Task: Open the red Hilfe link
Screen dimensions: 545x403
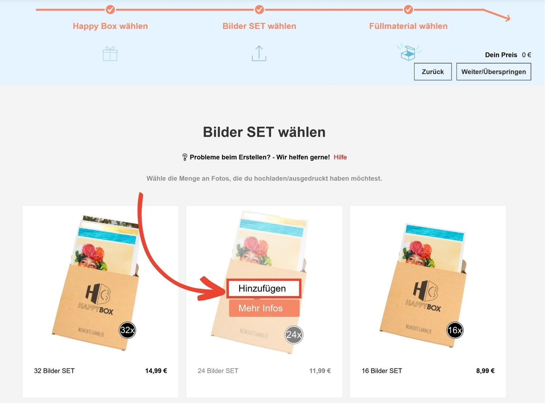Action: (x=340, y=157)
